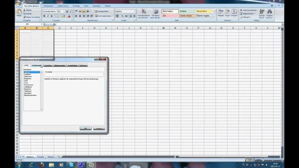Toggle bold formatting in the ribbon

click(x=44, y=16)
